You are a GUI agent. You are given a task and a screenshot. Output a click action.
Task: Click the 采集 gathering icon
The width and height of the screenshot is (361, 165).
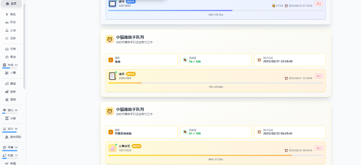click(x=5, y=147)
